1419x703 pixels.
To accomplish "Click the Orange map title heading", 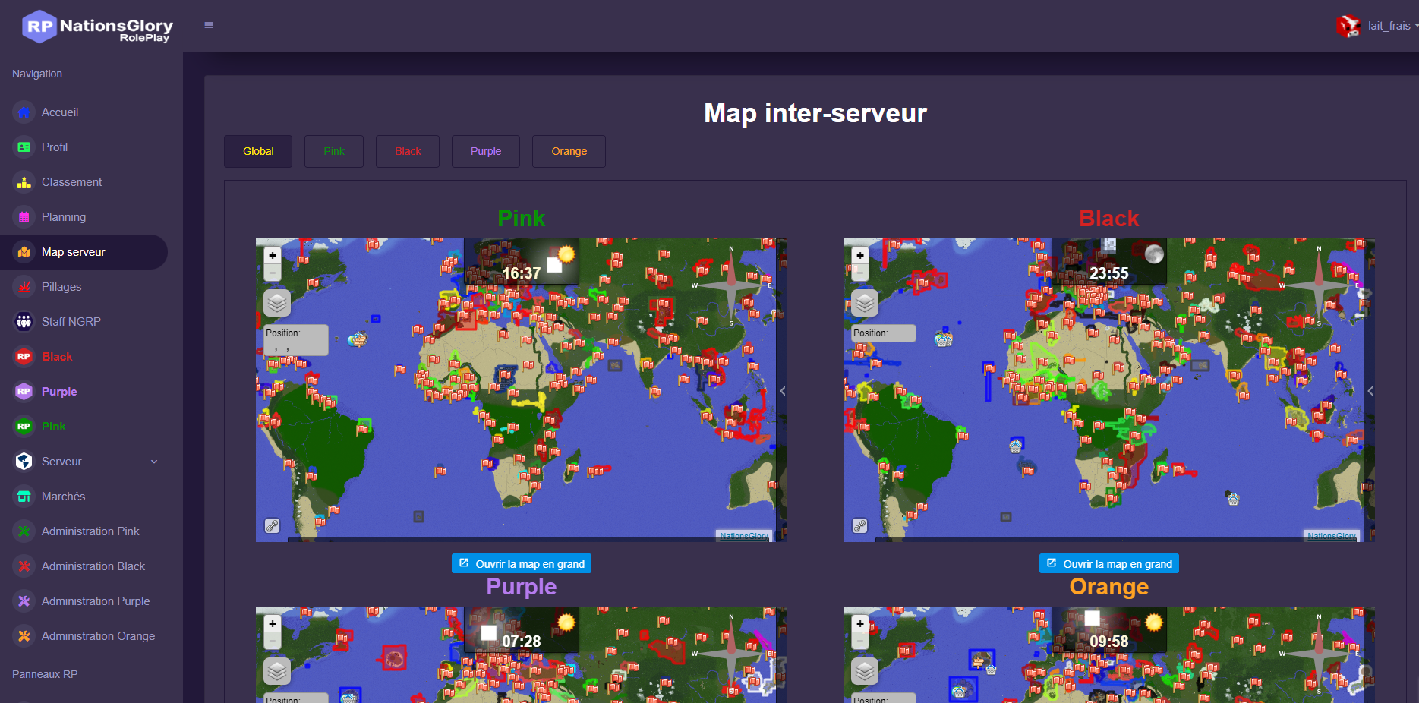I will tap(1109, 587).
